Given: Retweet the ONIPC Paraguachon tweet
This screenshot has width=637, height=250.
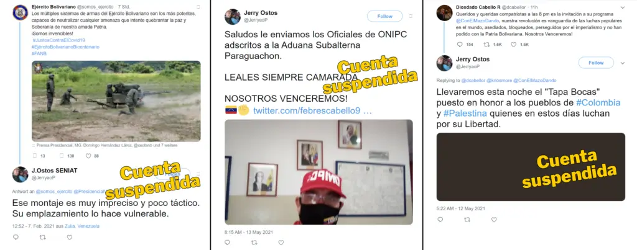Looking at the screenshot, I should (254, 243).
